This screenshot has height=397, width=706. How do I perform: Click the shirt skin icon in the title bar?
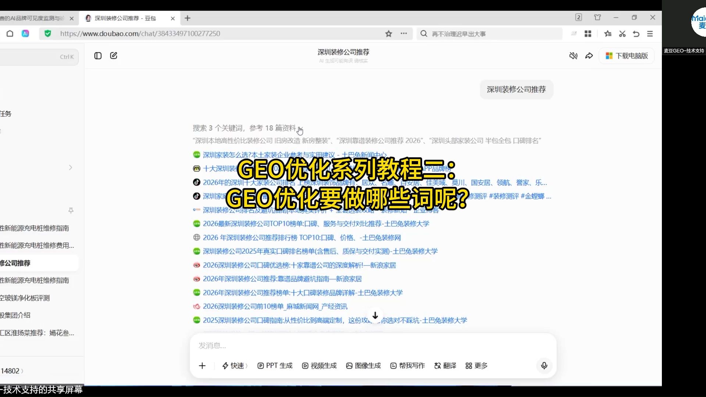coord(598,17)
